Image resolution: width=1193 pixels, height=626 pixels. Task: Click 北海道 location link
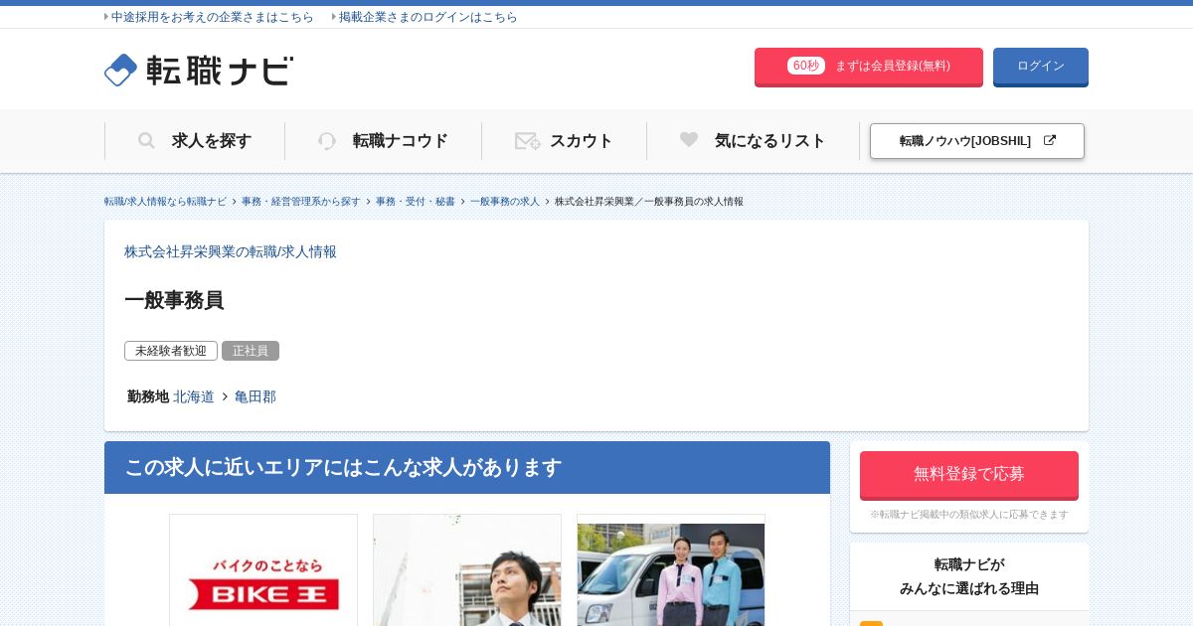(x=194, y=396)
